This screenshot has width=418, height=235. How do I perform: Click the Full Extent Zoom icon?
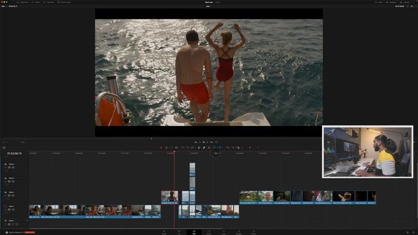227,148
